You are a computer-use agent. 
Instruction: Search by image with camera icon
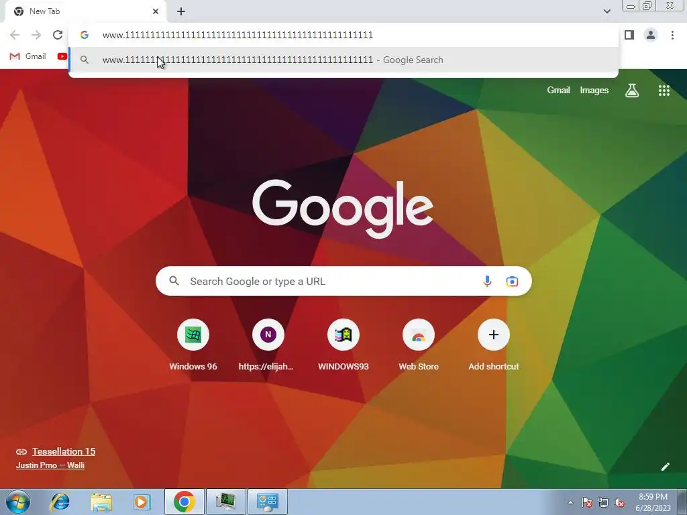(x=512, y=281)
